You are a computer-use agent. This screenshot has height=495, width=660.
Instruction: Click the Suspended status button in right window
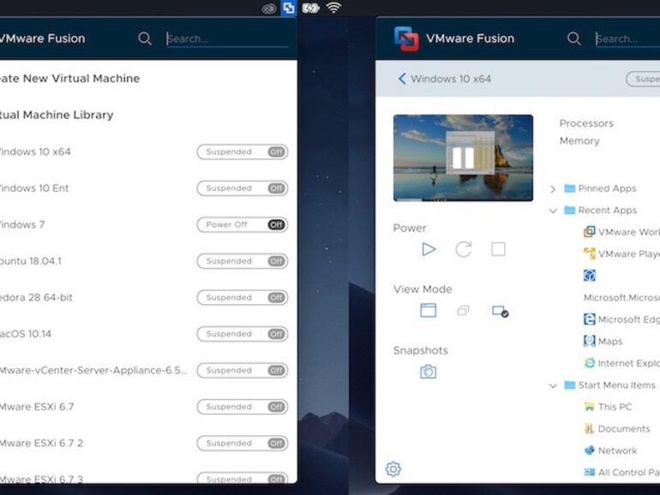(643, 79)
